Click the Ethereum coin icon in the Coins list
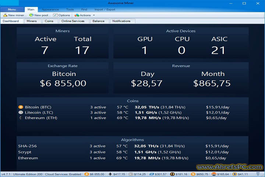265x177 pixels. 21,118
